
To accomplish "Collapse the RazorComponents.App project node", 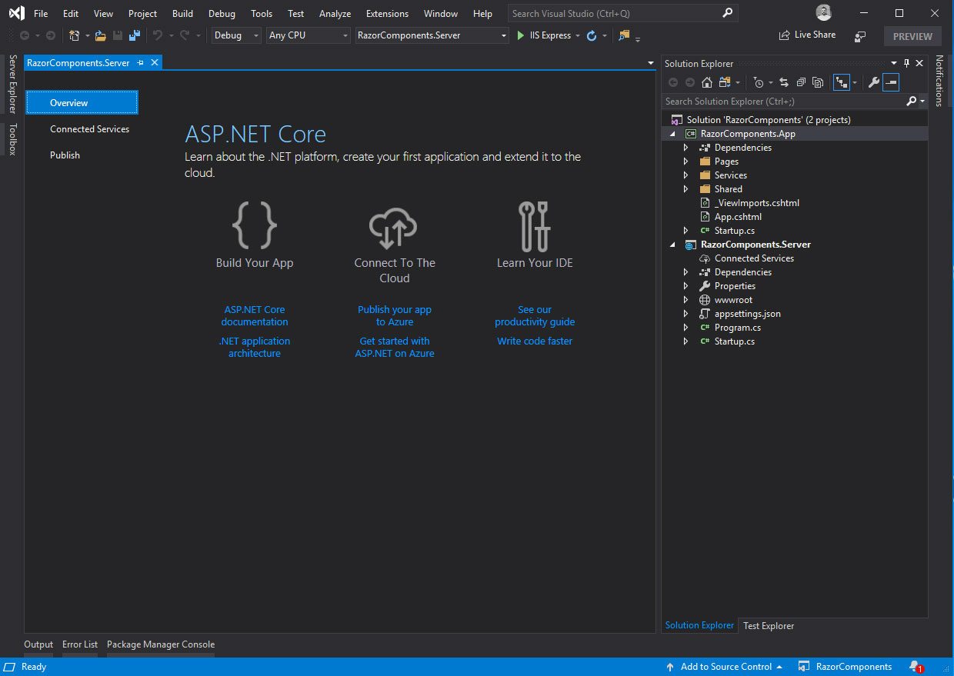I will [x=673, y=134].
